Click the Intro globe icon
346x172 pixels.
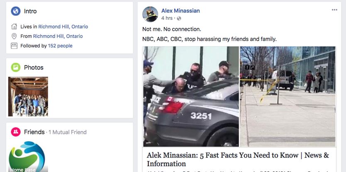tap(16, 11)
